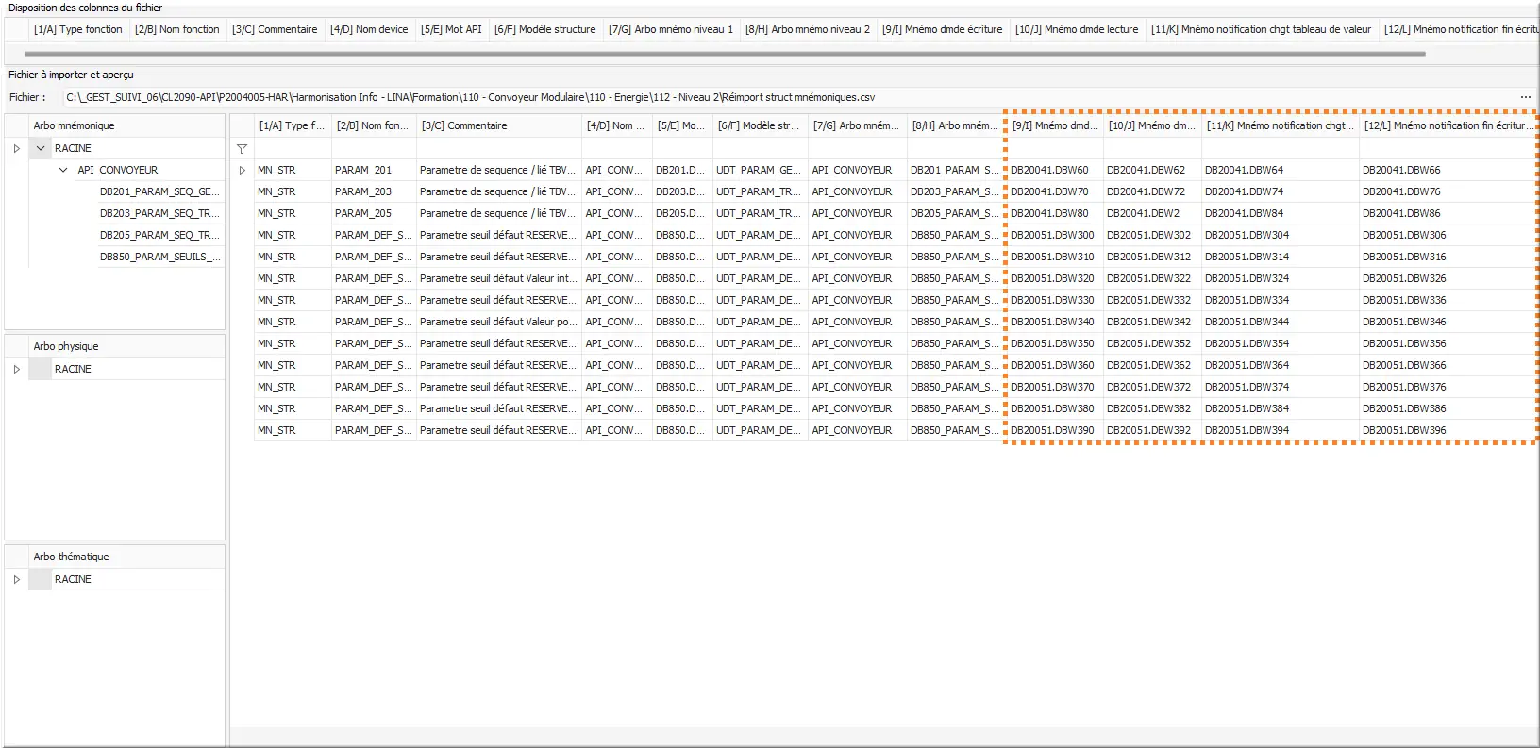This screenshot has width=1540, height=748.
Task: Click top [1/A] Type fonction layout header
Action: click(77, 29)
